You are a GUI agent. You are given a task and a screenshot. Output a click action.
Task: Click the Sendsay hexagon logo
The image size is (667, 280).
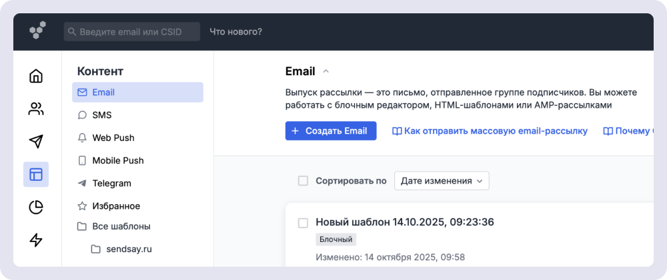point(37,31)
